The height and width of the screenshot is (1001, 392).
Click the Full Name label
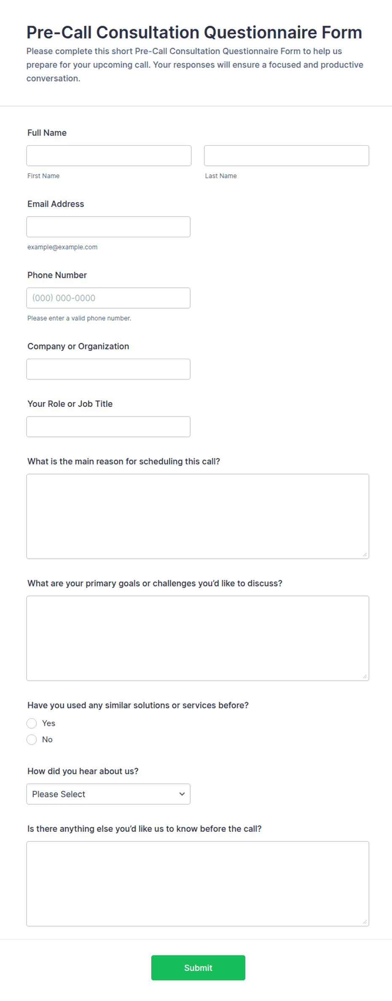click(47, 133)
